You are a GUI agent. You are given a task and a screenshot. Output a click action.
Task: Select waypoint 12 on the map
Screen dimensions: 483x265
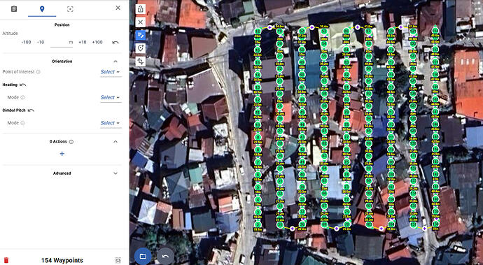pyautogui.click(x=258, y=99)
